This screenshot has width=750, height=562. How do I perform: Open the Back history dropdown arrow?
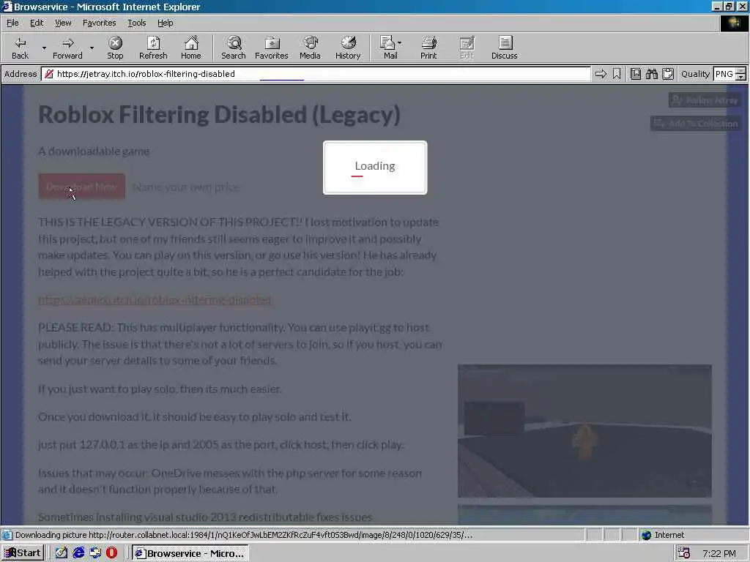point(44,48)
